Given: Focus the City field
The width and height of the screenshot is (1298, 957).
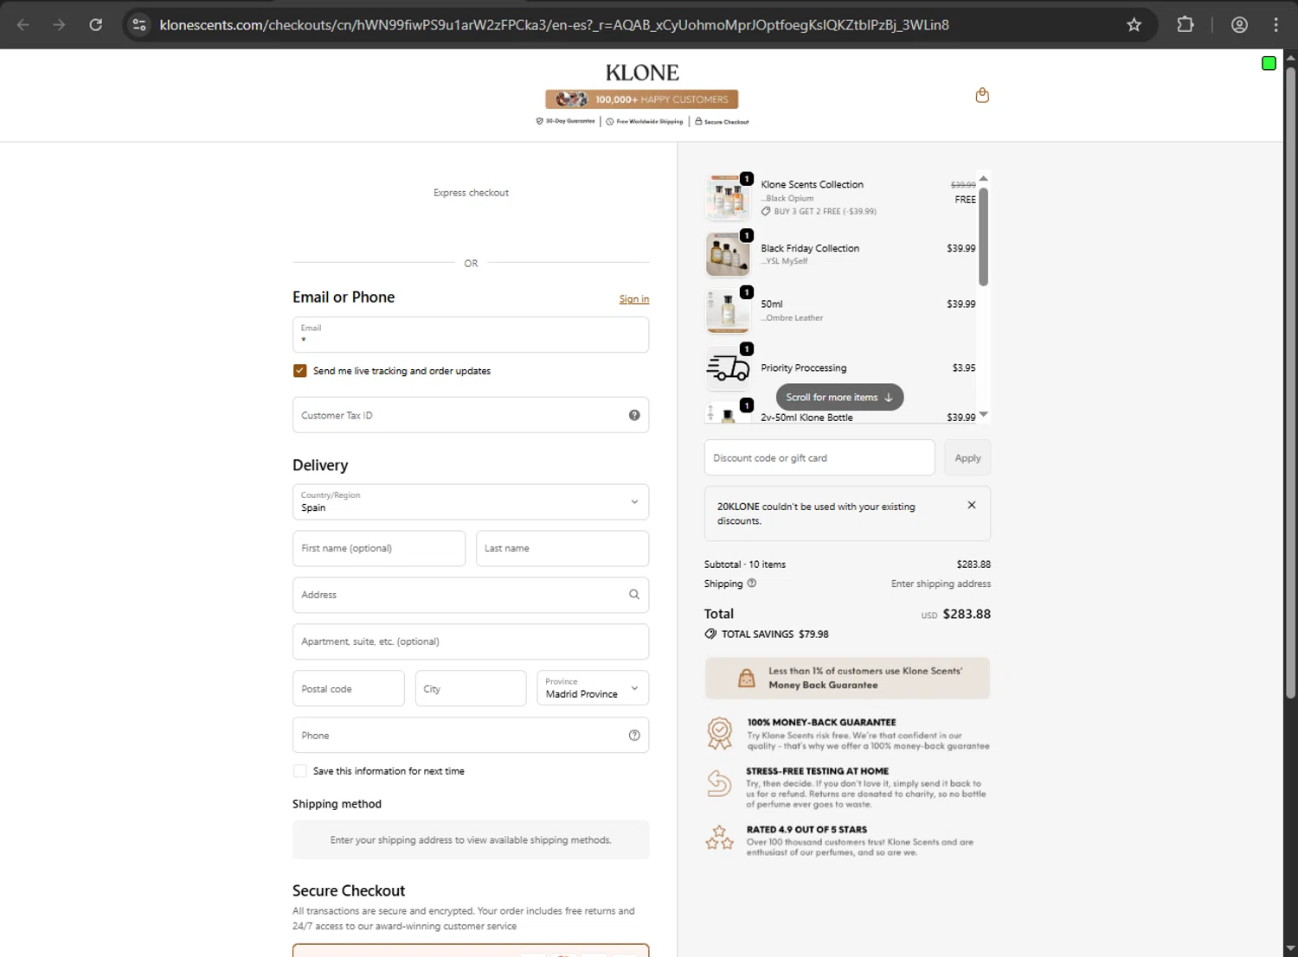Looking at the screenshot, I should pyautogui.click(x=471, y=689).
